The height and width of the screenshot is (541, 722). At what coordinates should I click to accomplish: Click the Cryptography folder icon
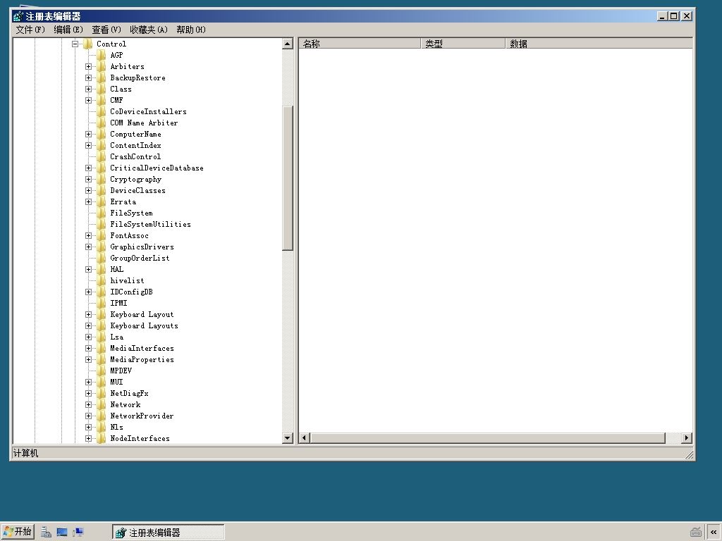[x=102, y=179]
